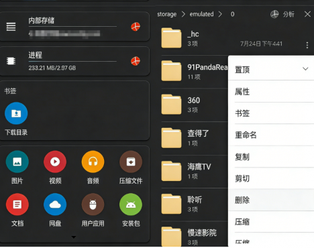The height and width of the screenshot is (248, 314).
Task: Open the 安装包 Android icon
Action: [131, 204]
